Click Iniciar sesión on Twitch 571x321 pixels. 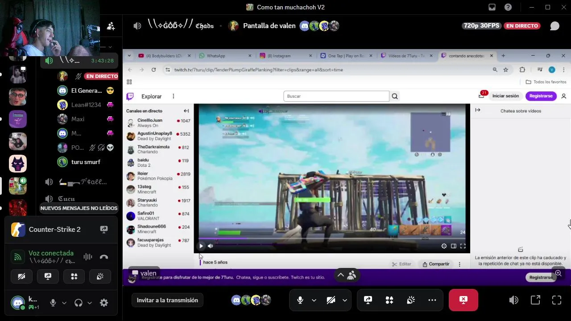point(505,96)
